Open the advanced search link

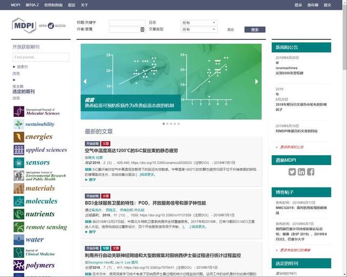pos(230,29)
